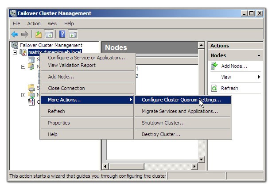272x187 pixels.
Task: Click the Storage folder icon in tree
Action: coord(31,87)
